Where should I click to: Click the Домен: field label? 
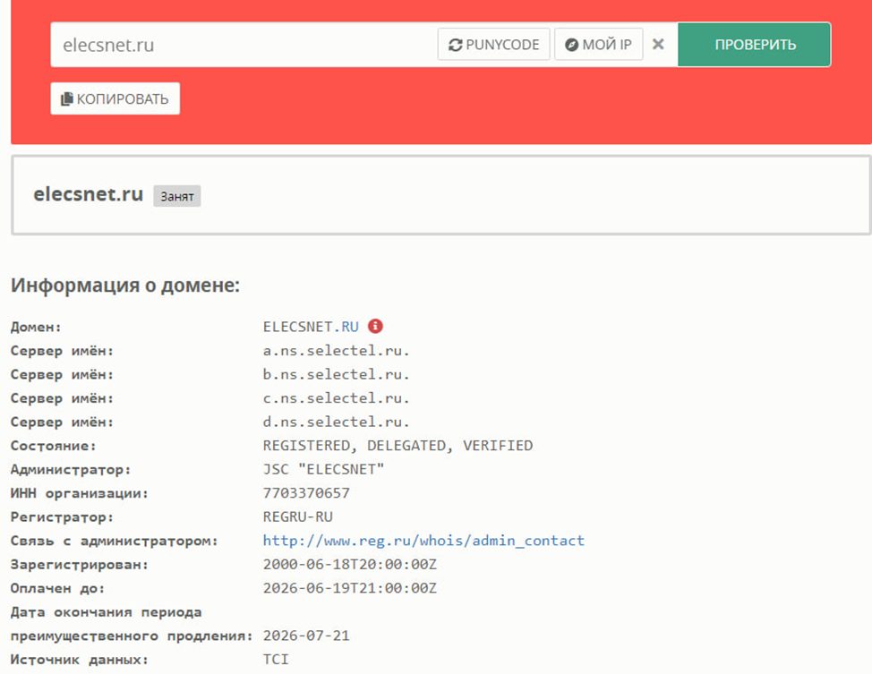(x=36, y=327)
